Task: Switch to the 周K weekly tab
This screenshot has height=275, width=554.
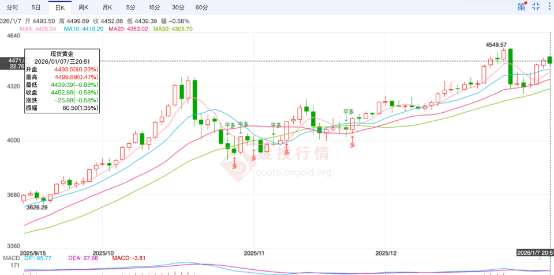Action: click(x=84, y=7)
